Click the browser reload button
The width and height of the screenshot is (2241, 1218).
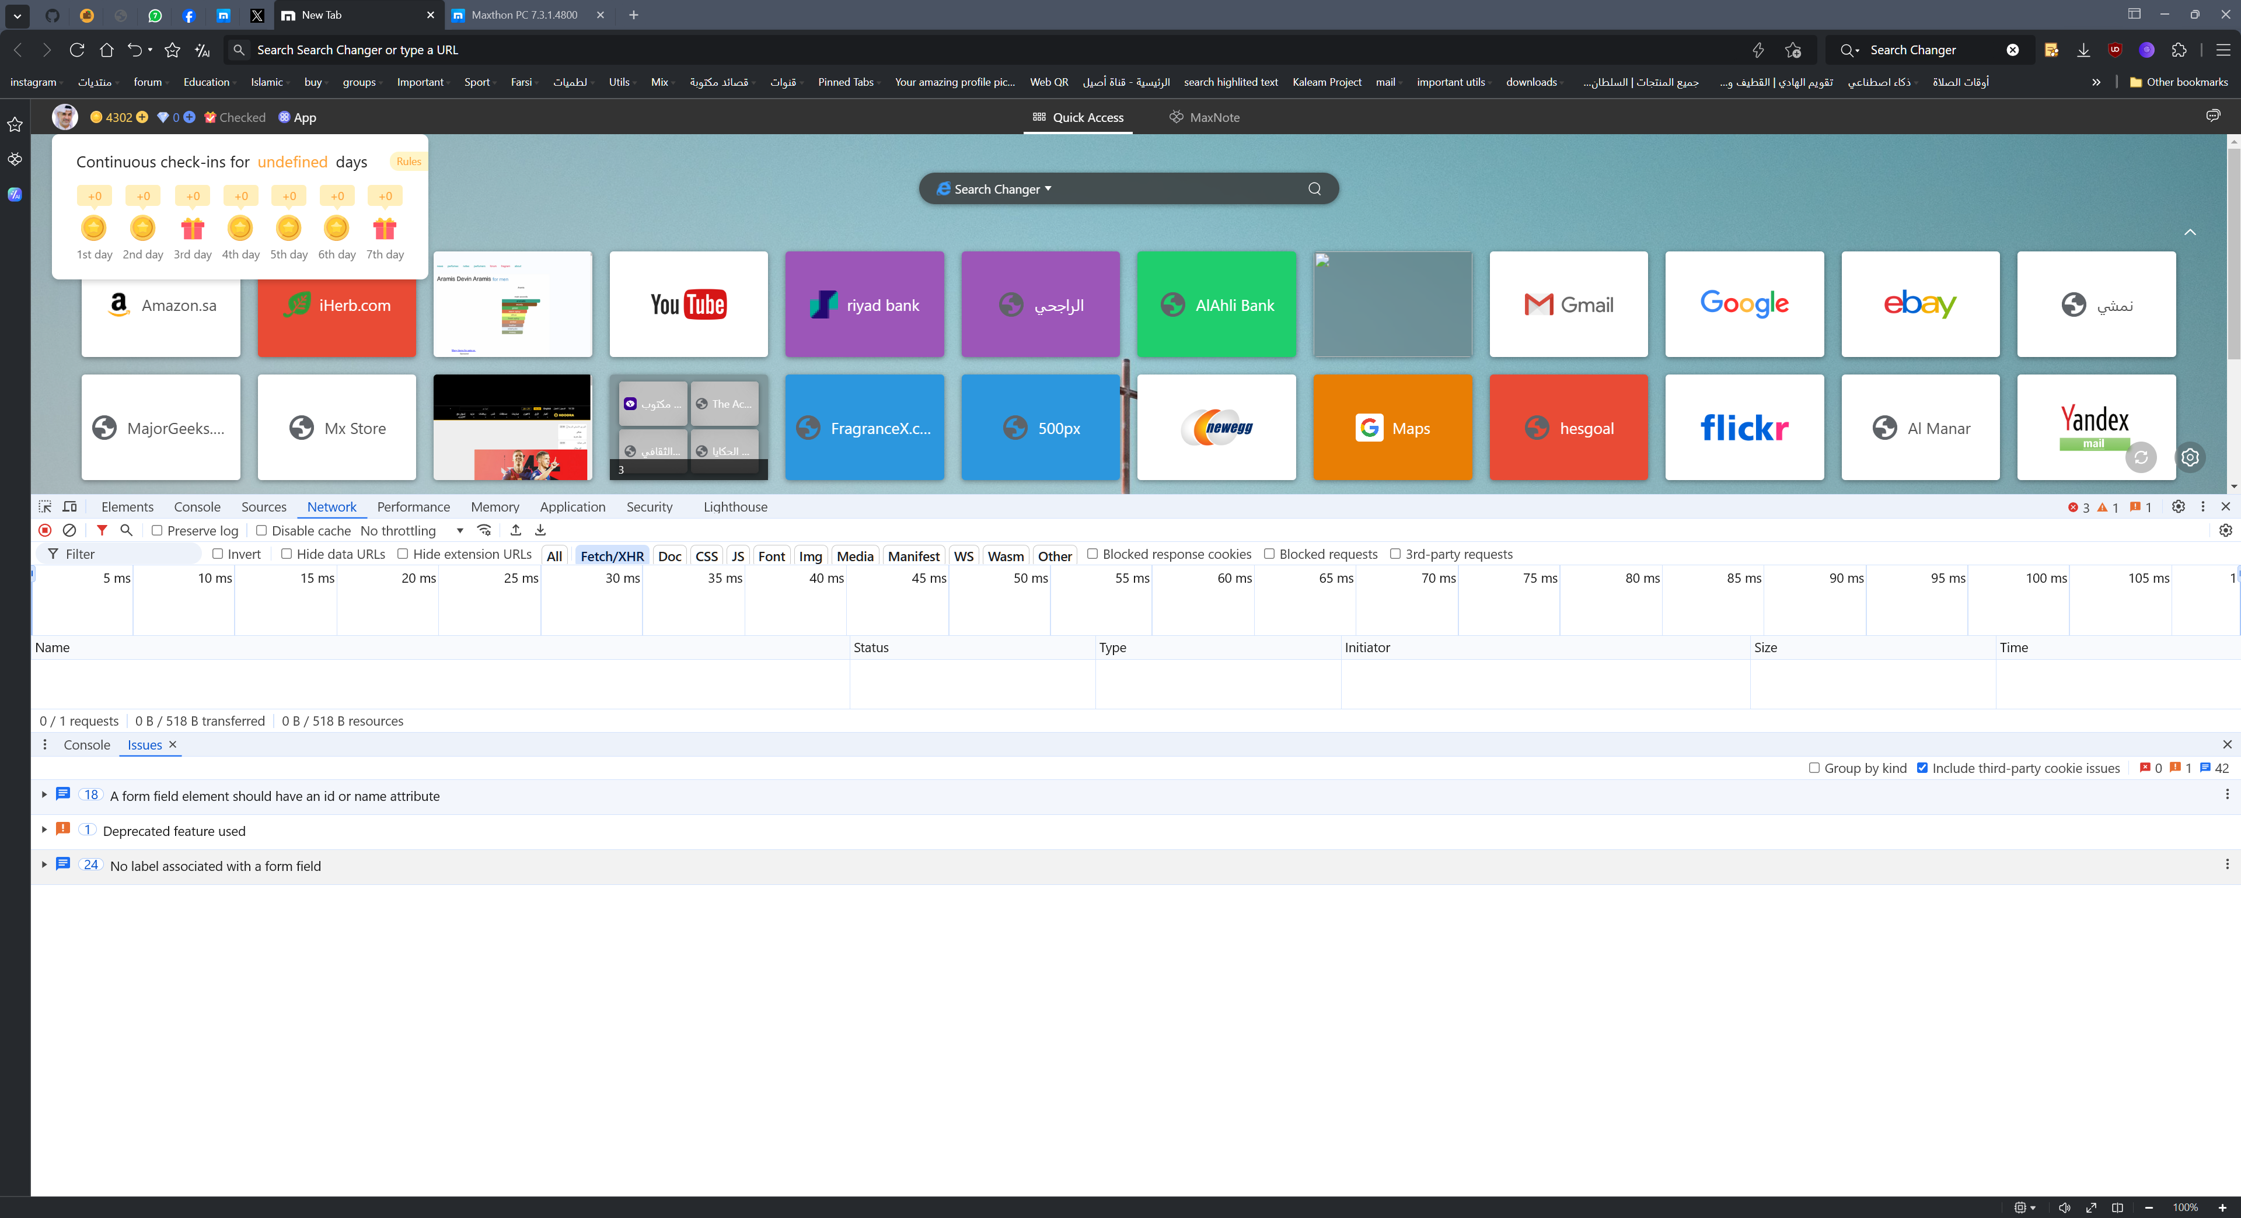click(x=76, y=50)
